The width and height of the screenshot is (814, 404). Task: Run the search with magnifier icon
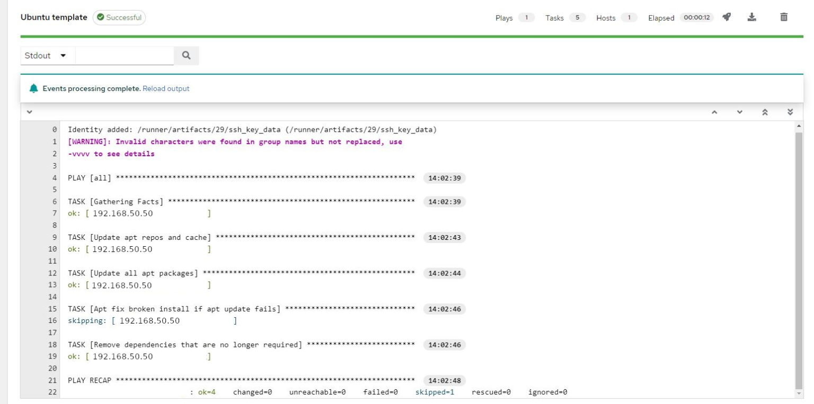click(186, 55)
